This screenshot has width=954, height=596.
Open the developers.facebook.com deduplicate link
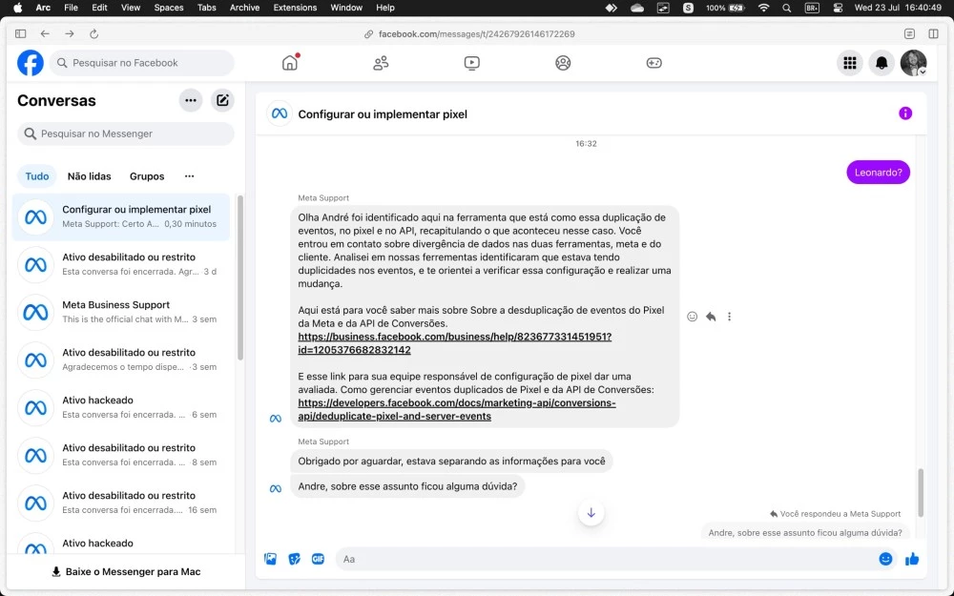(x=456, y=409)
